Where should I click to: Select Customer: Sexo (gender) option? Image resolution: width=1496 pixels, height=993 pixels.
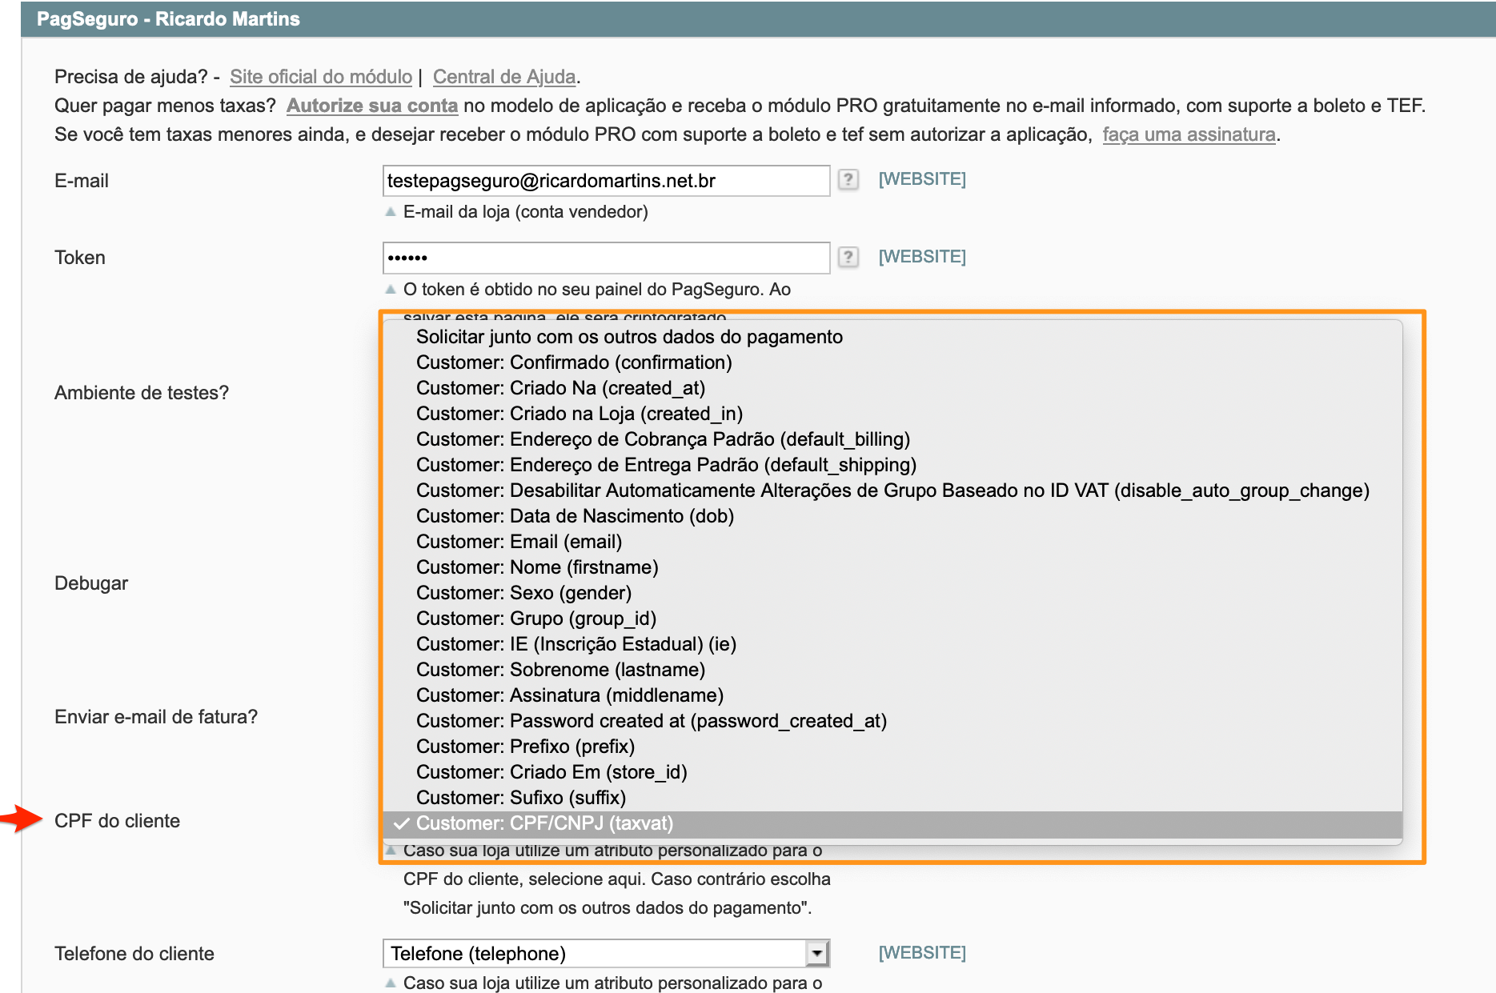pyautogui.click(x=892, y=593)
